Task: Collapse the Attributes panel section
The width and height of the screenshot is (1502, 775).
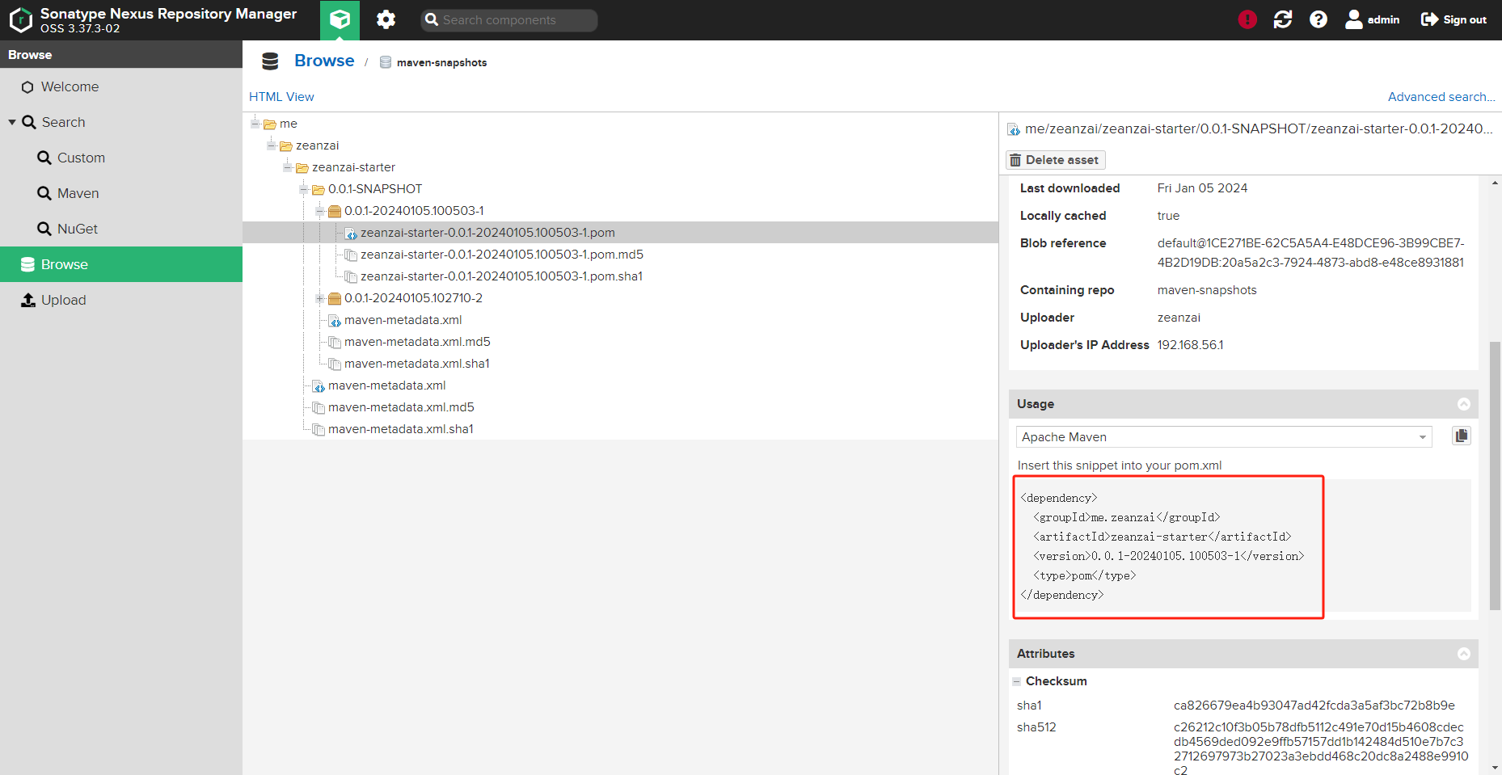Action: point(1464,654)
